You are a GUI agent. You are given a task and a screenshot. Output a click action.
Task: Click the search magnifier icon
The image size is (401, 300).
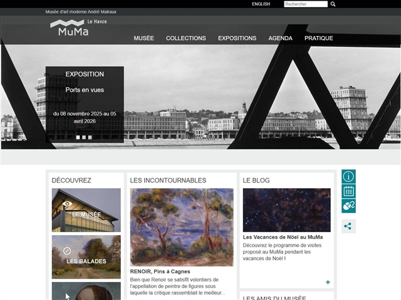pyautogui.click(x=333, y=4)
